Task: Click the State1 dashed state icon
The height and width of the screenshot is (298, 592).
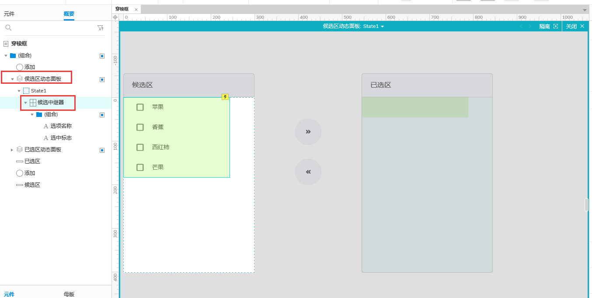Action: coord(26,91)
